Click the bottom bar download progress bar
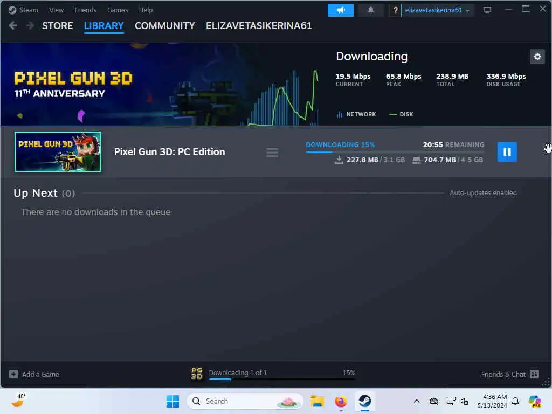Viewport: 552px width, 414px height. 282,379
